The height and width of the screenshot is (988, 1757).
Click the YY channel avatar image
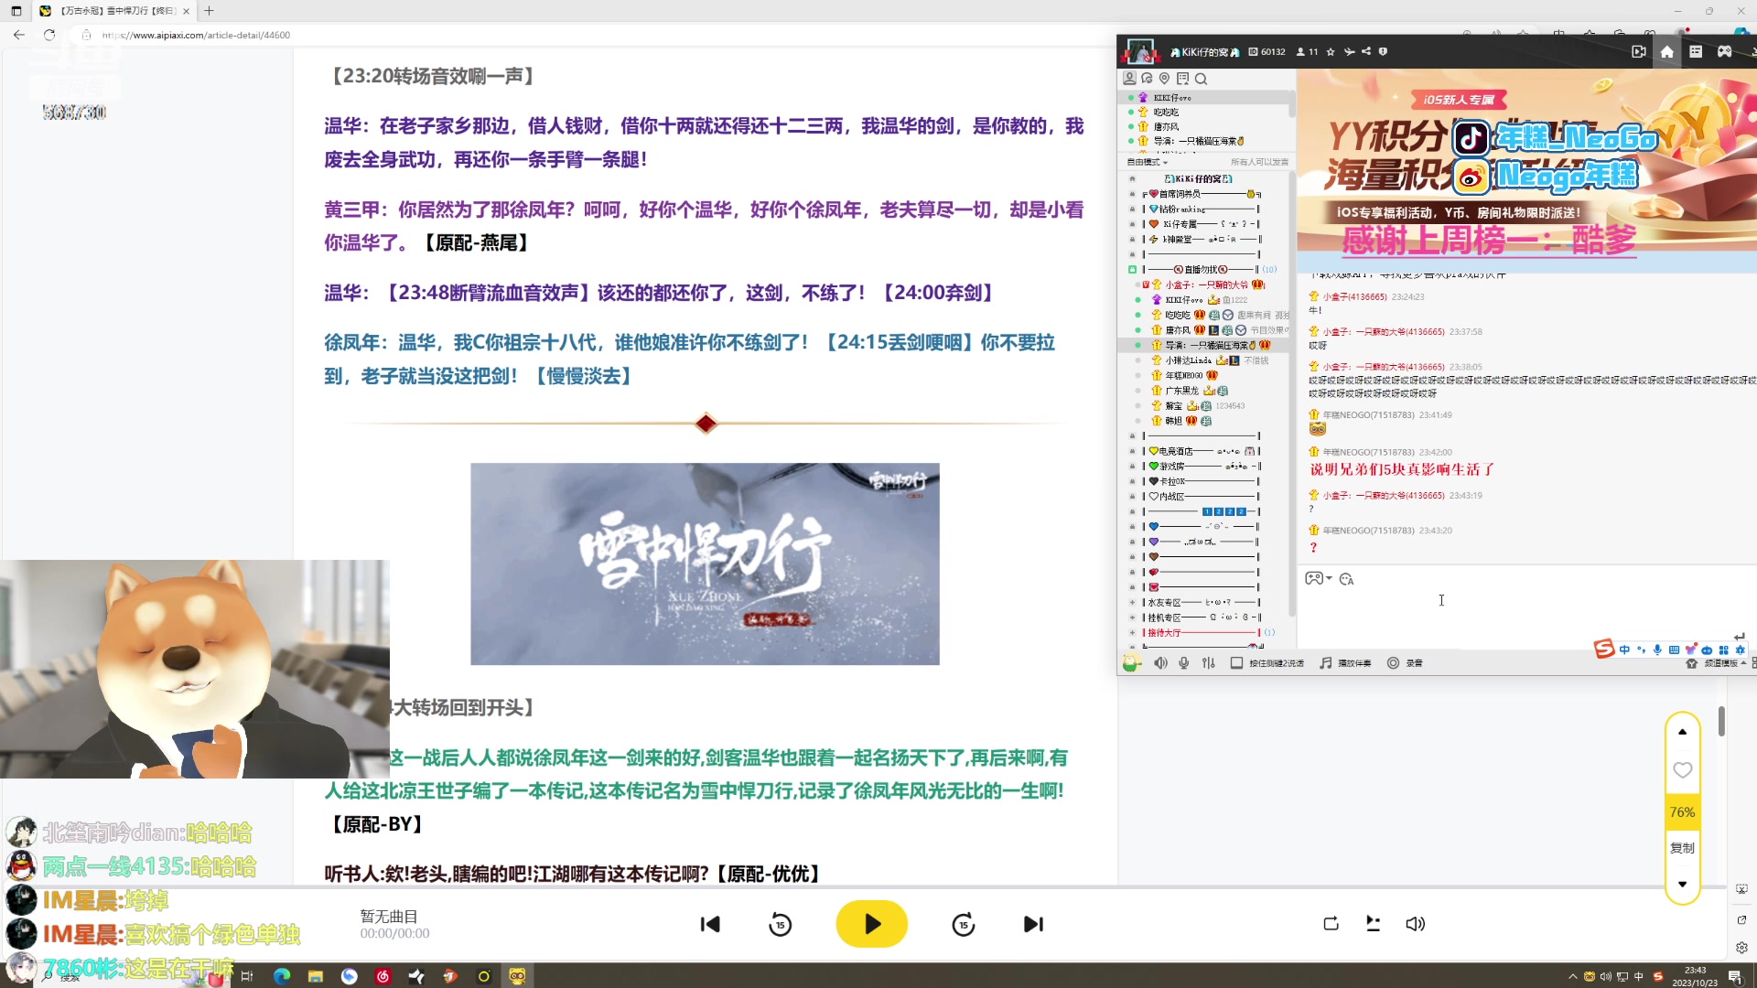[1140, 52]
